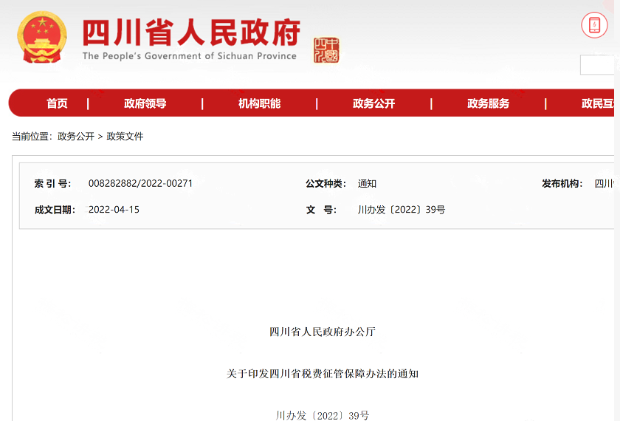Viewport: 620px width, 421px height.
Task: Click the national emblem logo
Action: [42, 37]
